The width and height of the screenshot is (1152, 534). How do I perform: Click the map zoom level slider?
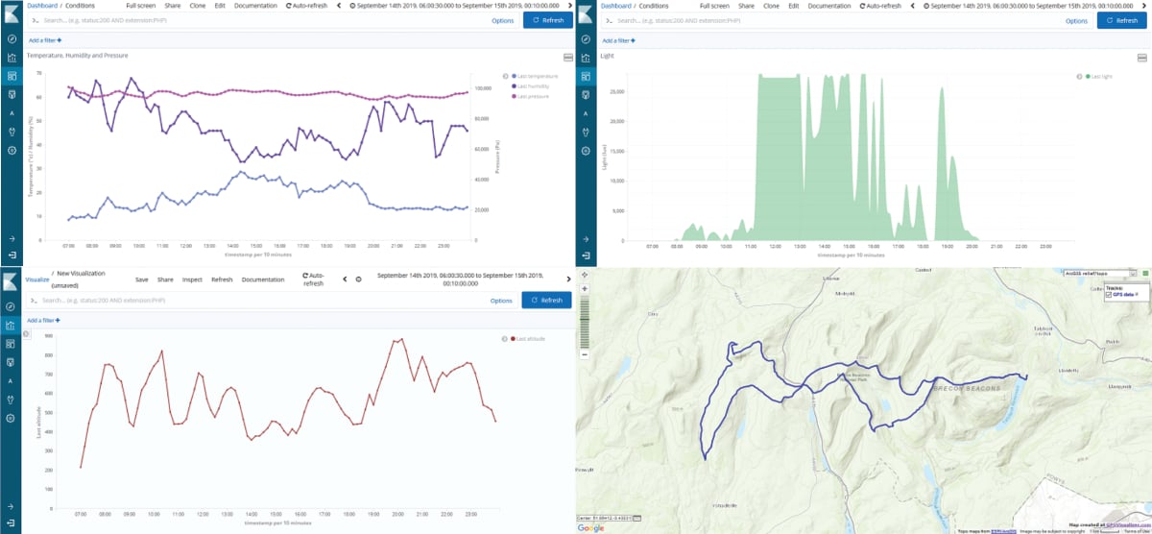pyautogui.click(x=584, y=320)
